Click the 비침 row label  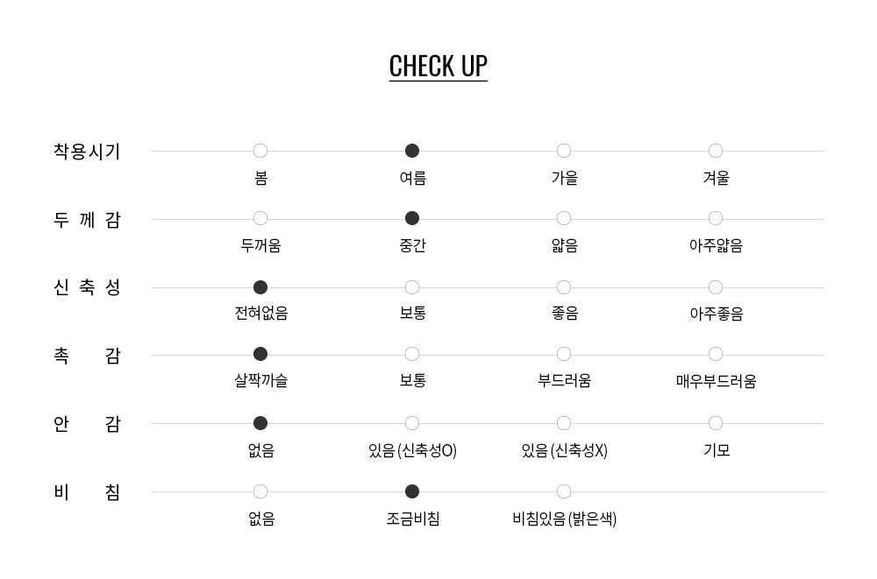[x=87, y=492]
